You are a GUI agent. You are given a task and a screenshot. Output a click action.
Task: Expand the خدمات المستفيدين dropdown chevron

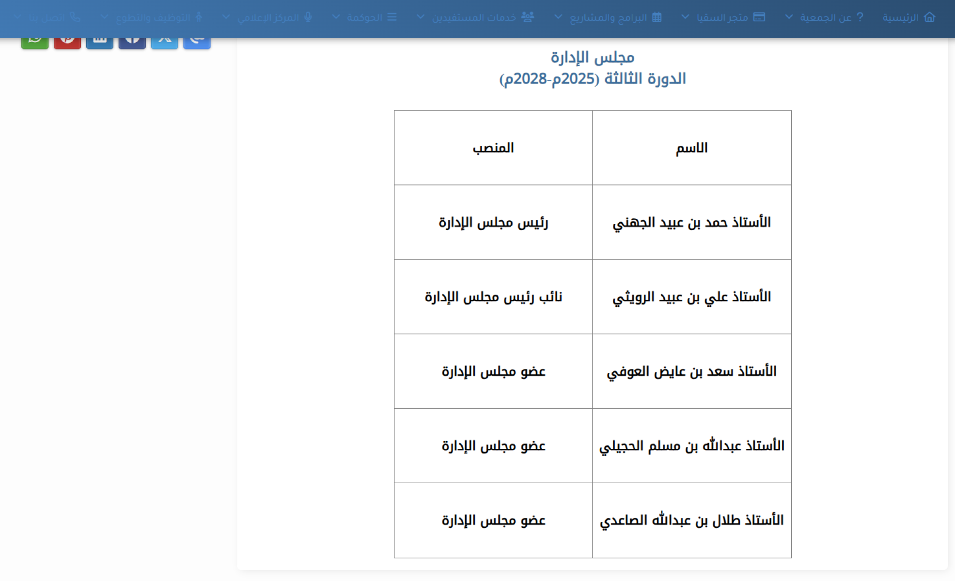(x=421, y=17)
